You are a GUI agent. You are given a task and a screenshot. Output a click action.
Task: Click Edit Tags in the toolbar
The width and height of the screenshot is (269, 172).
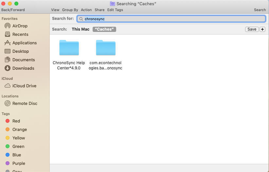click(115, 10)
